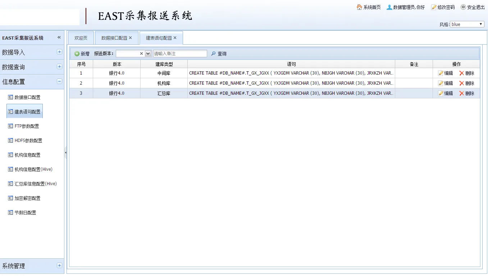Open FTP参数配置 in sidebar
The image size is (488, 276).
click(27, 126)
